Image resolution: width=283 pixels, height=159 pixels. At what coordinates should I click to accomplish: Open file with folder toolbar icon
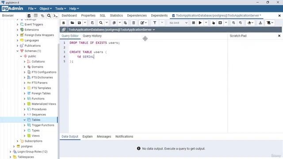(72, 23)
